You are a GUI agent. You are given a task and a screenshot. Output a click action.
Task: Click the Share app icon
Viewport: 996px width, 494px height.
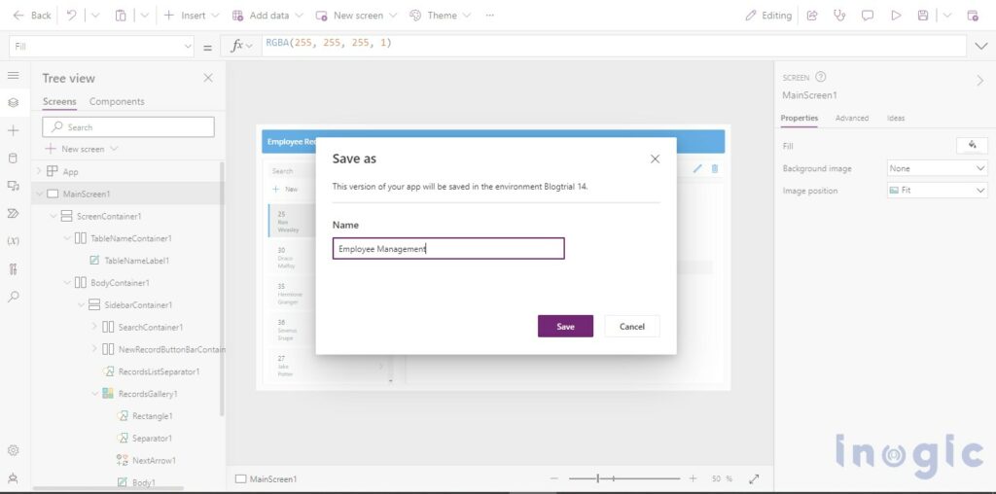(812, 16)
